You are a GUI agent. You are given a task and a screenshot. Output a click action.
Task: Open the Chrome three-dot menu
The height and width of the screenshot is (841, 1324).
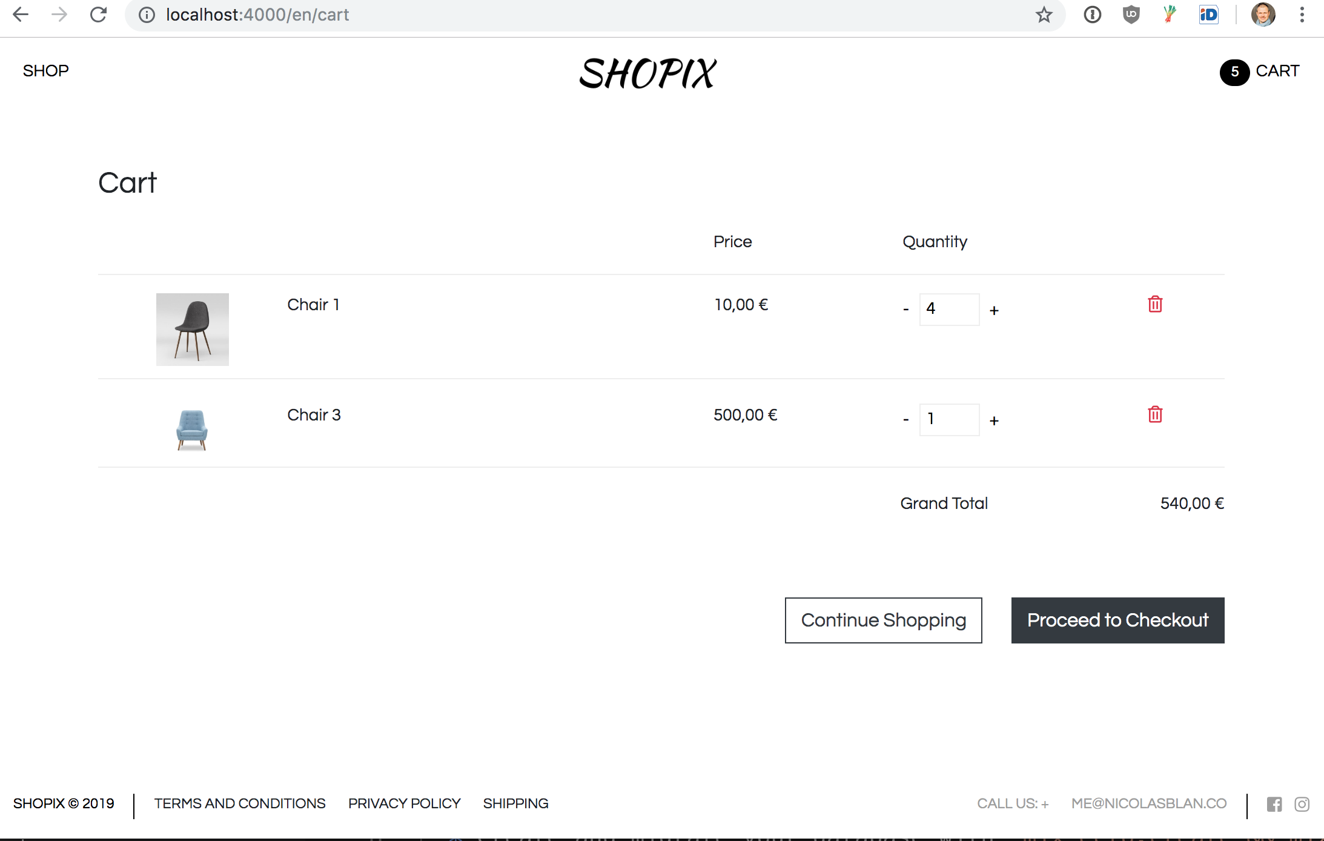pyautogui.click(x=1302, y=15)
